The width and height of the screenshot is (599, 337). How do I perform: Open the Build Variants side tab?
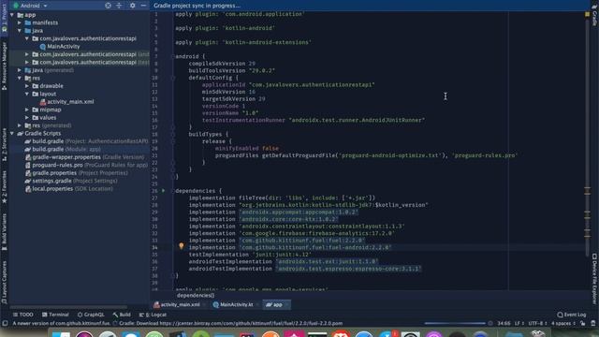click(4, 231)
